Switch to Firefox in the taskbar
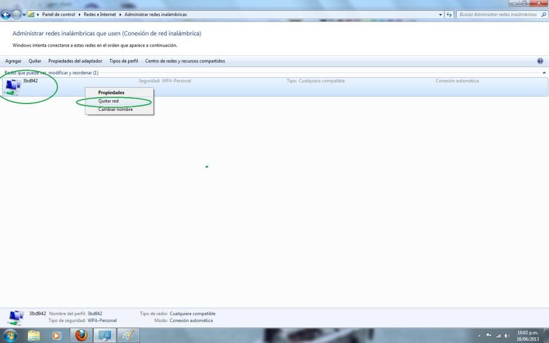Viewport: 549px width, 343px height. click(x=81, y=335)
